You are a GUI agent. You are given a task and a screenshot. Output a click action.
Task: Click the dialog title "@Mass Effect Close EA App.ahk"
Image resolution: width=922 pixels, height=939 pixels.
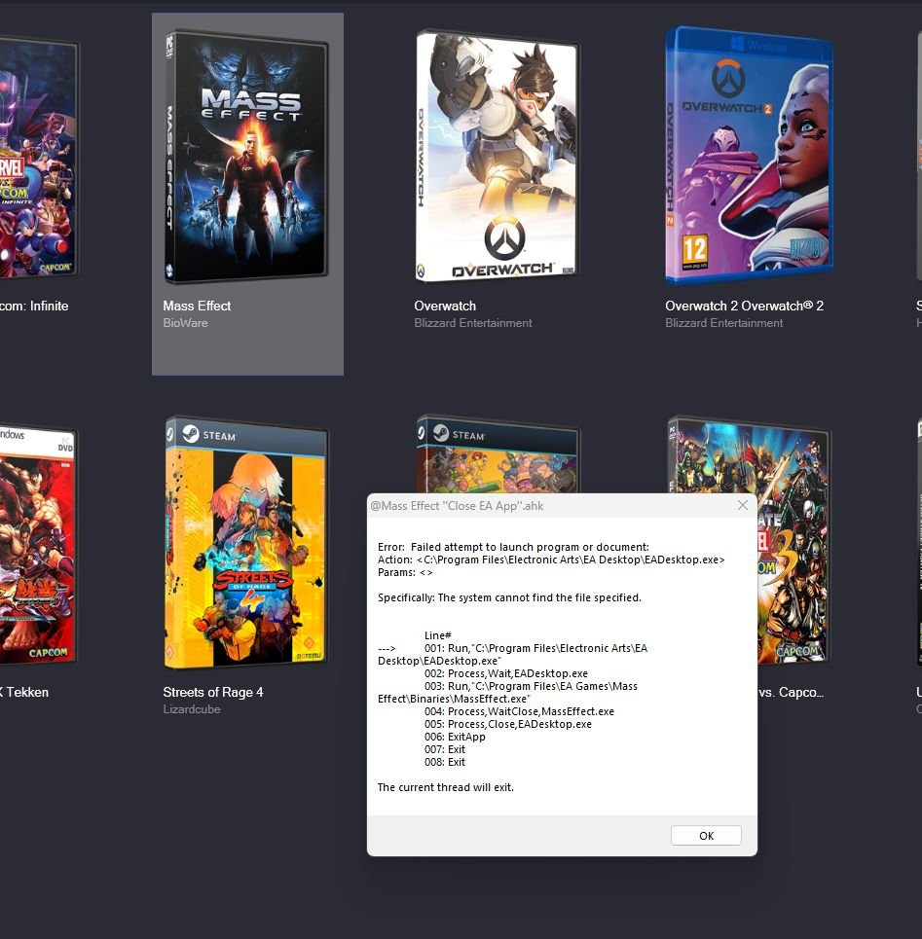coord(457,506)
